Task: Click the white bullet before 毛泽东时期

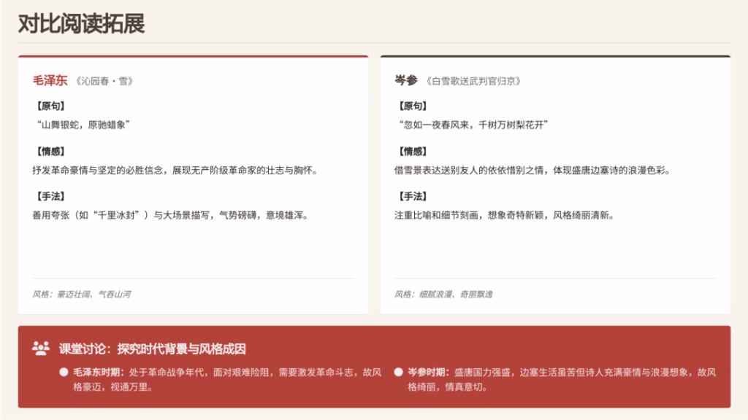Action: 64,372
